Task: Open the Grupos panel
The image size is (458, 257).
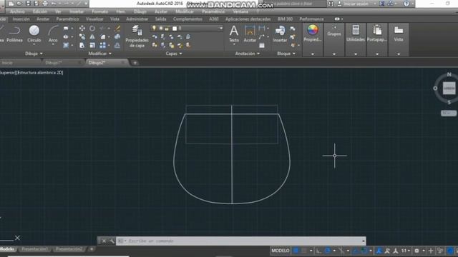Action: pos(334,31)
